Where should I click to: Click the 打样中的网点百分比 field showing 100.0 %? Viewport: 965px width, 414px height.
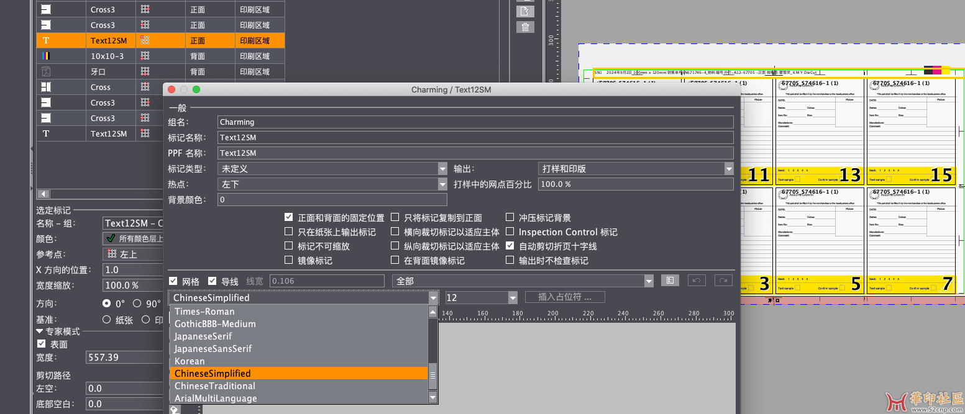[636, 184]
